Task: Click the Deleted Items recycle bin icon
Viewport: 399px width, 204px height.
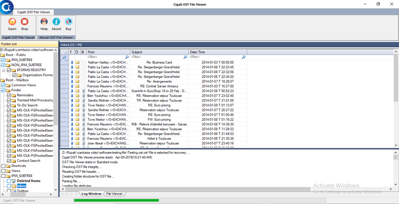Action: pyautogui.click(x=14, y=181)
